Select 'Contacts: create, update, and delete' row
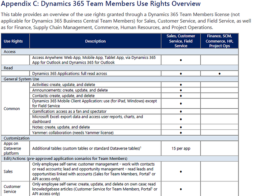Viewport: 256px width, 196px height. tap(95, 96)
